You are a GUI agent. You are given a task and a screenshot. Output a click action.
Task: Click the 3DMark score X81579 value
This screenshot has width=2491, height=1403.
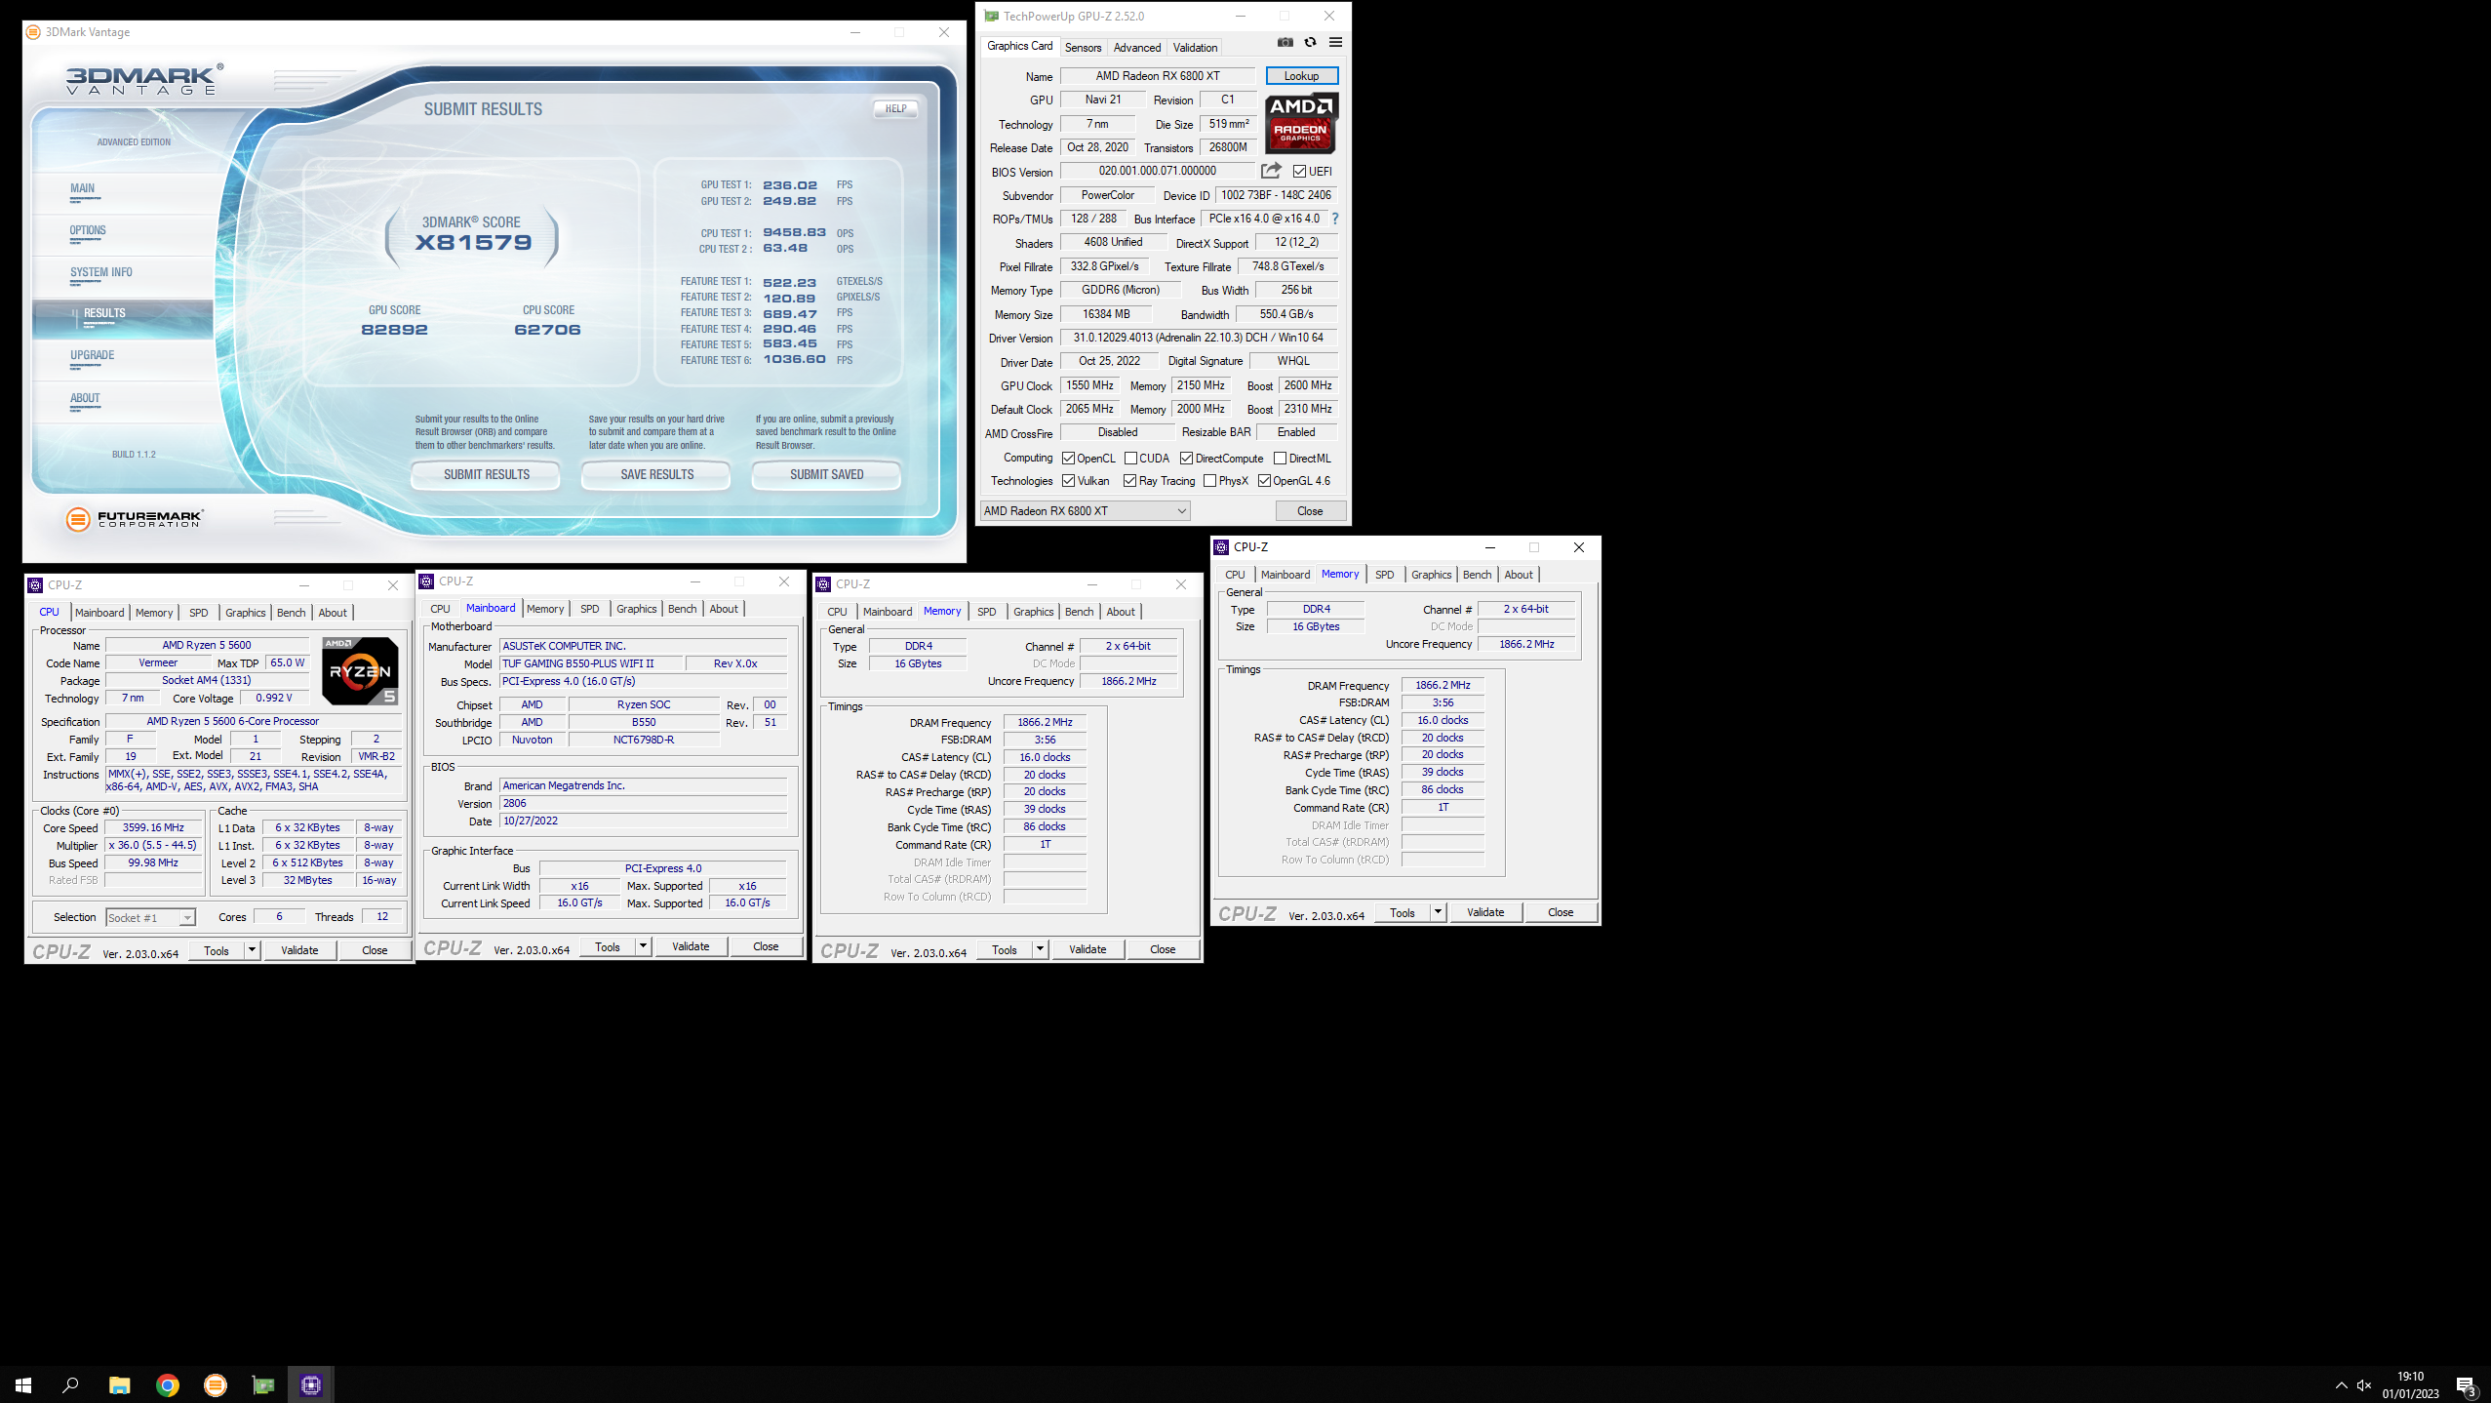[474, 243]
